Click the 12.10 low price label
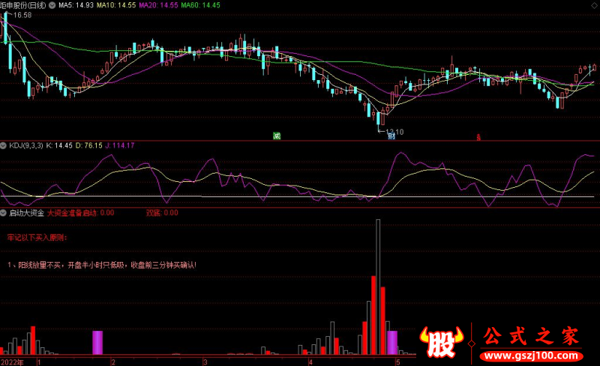The width and height of the screenshot is (600, 366). [394, 132]
